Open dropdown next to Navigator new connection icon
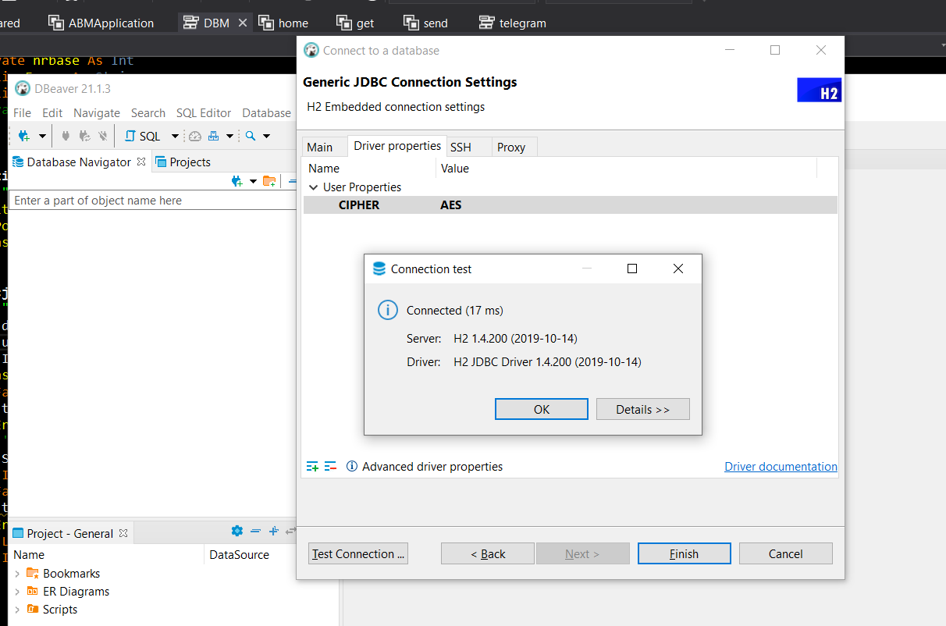The image size is (946, 626). (253, 182)
